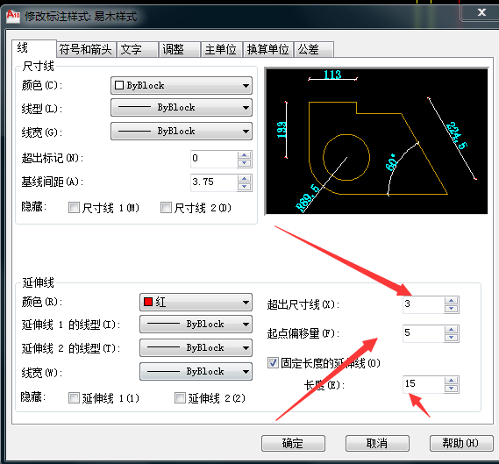Click the 帮助(H) button
499x464 pixels.
461,443
